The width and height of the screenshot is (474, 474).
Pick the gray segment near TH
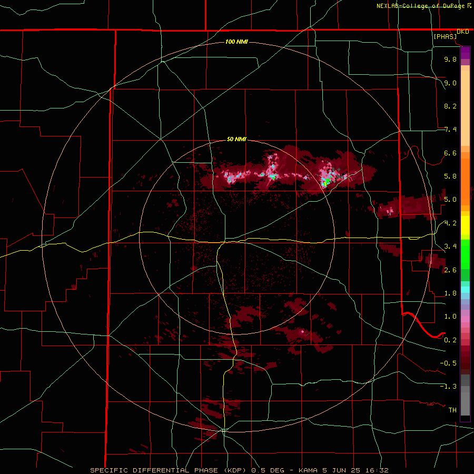point(465,403)
